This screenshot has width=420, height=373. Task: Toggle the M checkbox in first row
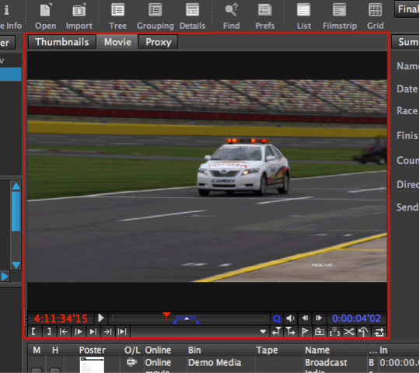tap(37, 371)
